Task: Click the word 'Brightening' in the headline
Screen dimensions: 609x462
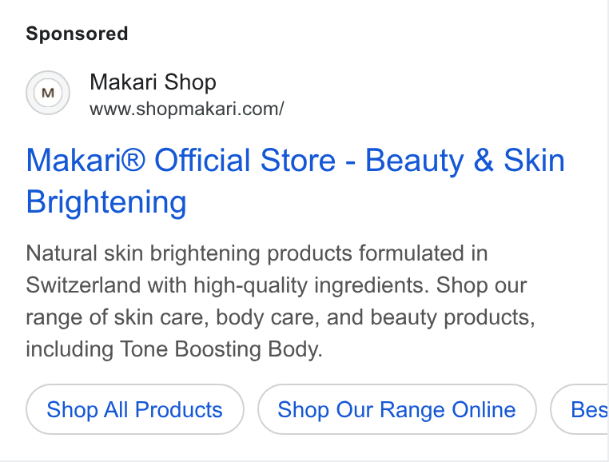Action: coord(106,202)
